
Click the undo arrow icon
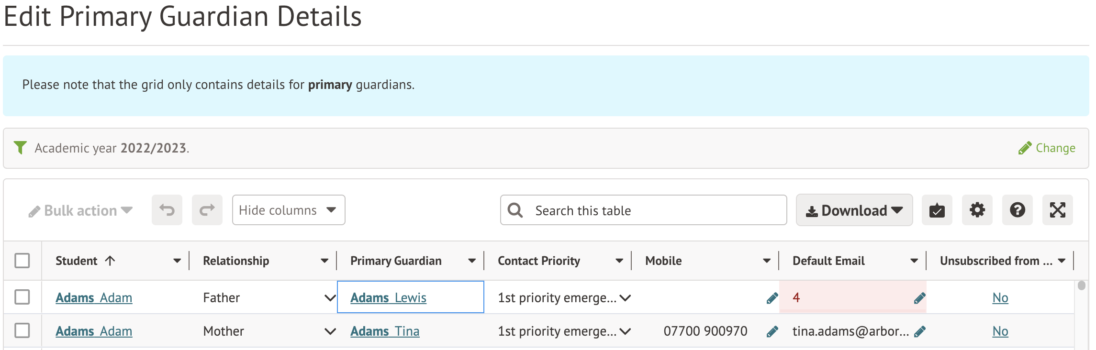click(167, 210)
